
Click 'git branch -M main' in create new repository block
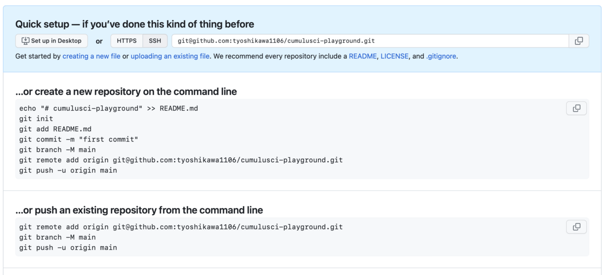point(57,150)
